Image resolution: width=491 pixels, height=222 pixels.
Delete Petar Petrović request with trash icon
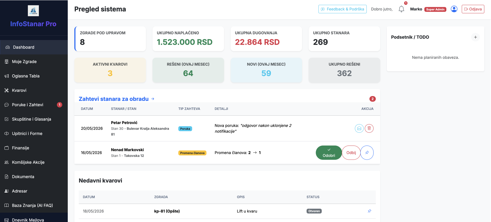pos(369,128)
